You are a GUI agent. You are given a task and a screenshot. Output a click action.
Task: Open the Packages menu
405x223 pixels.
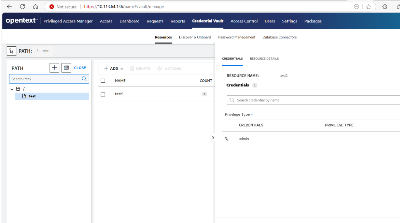(x=313, y=21)
